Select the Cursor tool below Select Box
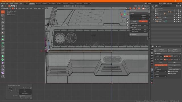 tap(3, 15)
